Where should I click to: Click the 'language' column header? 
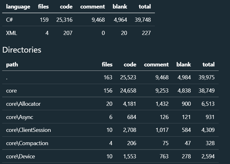(18, 7)
